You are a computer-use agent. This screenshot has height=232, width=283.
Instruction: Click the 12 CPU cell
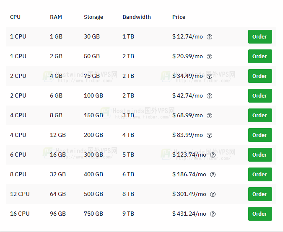[x=20, y=194]
